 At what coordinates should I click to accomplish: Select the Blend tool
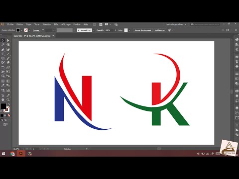(8, 86)
